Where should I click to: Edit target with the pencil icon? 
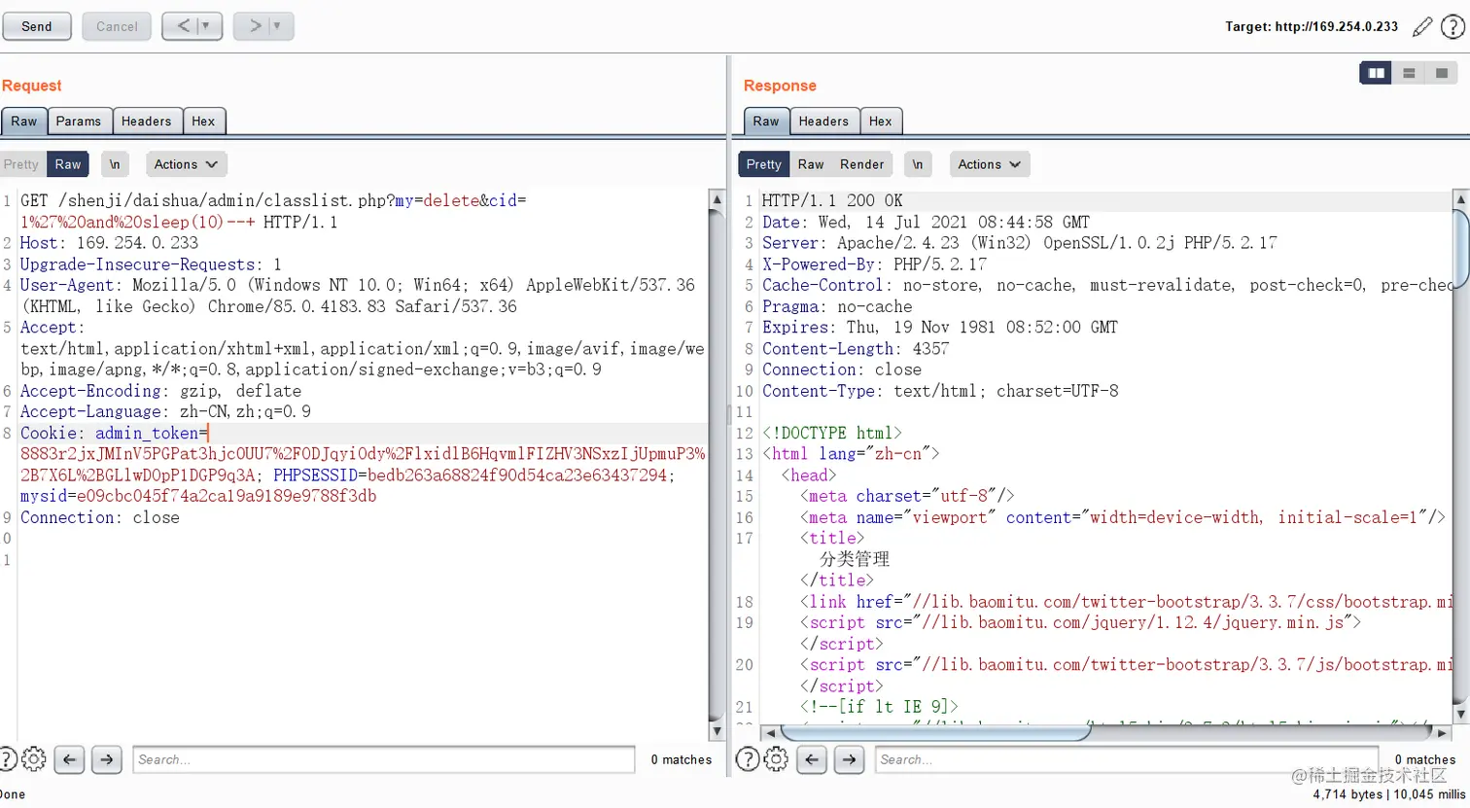click(x=1422, y=26)
